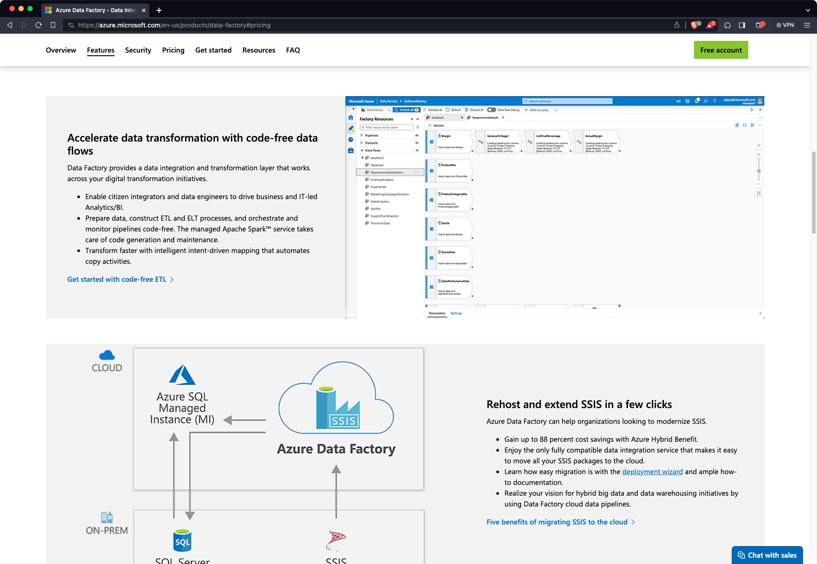Screen dimensions: 817x564
Task: Open the Get started with code-free ETL link
Action: (x=117, y=279)
